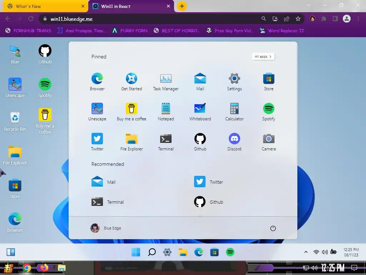Open the Store from the web taskbar
Viewport: 366px width, 275px height.
point(214,252)
